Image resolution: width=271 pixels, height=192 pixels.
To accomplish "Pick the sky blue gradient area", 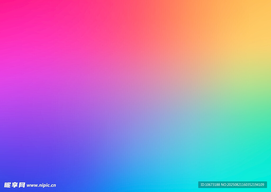I will 148,159.
